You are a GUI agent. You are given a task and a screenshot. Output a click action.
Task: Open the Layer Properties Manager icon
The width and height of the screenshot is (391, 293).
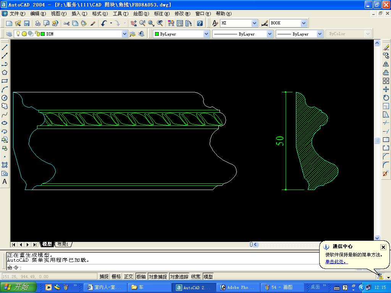pyautogui.click(x=9, y=34)
